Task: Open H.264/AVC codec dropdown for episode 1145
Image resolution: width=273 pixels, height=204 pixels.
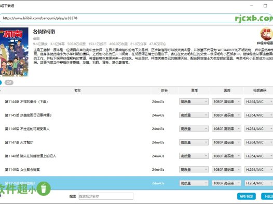Action: [x=258, y=115]
